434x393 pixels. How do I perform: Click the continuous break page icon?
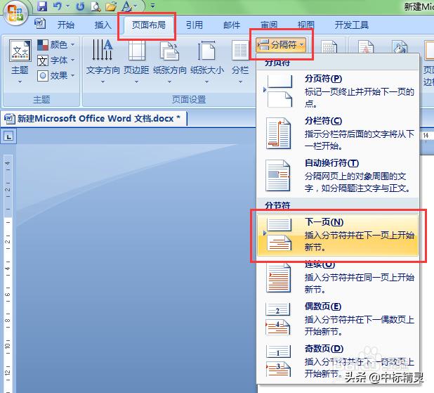pos(278,278)
